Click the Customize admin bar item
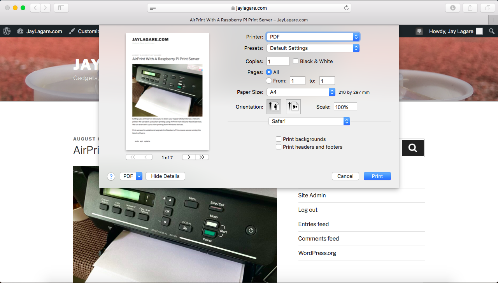498x283 pixels. tap(84, 31)
